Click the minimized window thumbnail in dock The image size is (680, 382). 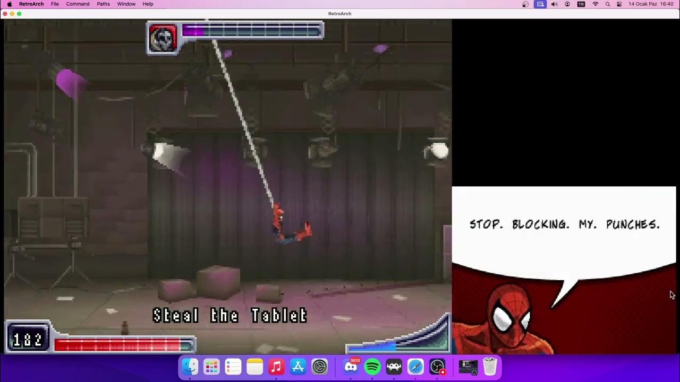point(468,367)
